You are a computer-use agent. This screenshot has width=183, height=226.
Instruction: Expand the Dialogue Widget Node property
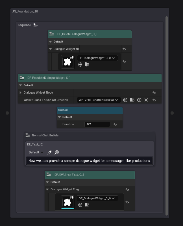[21, 93]
